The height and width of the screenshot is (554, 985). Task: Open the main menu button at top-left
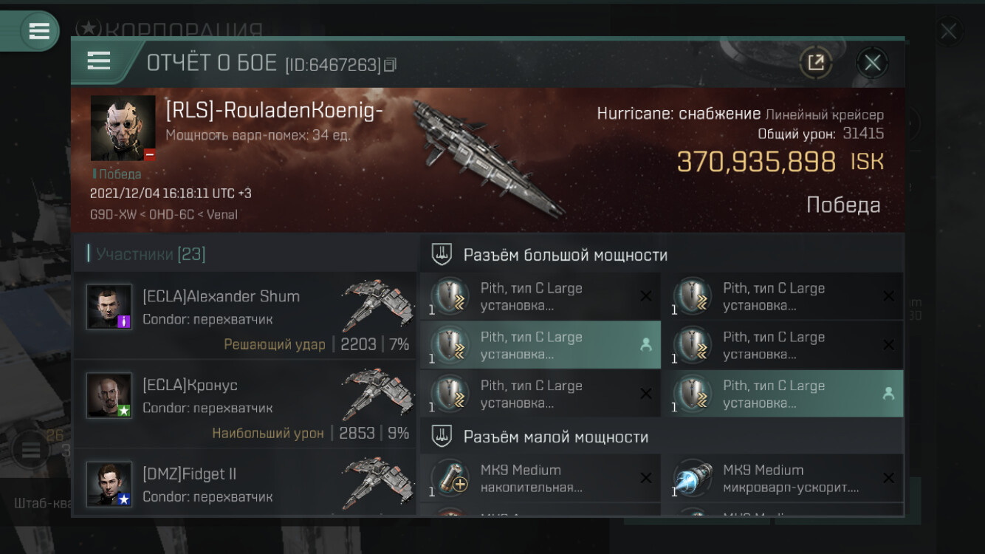[38, 31]
